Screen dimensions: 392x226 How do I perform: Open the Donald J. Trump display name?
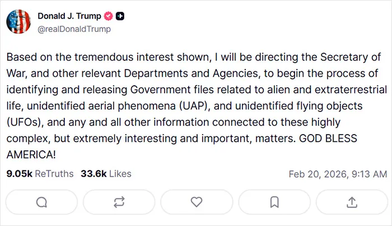tap(69, 16)
